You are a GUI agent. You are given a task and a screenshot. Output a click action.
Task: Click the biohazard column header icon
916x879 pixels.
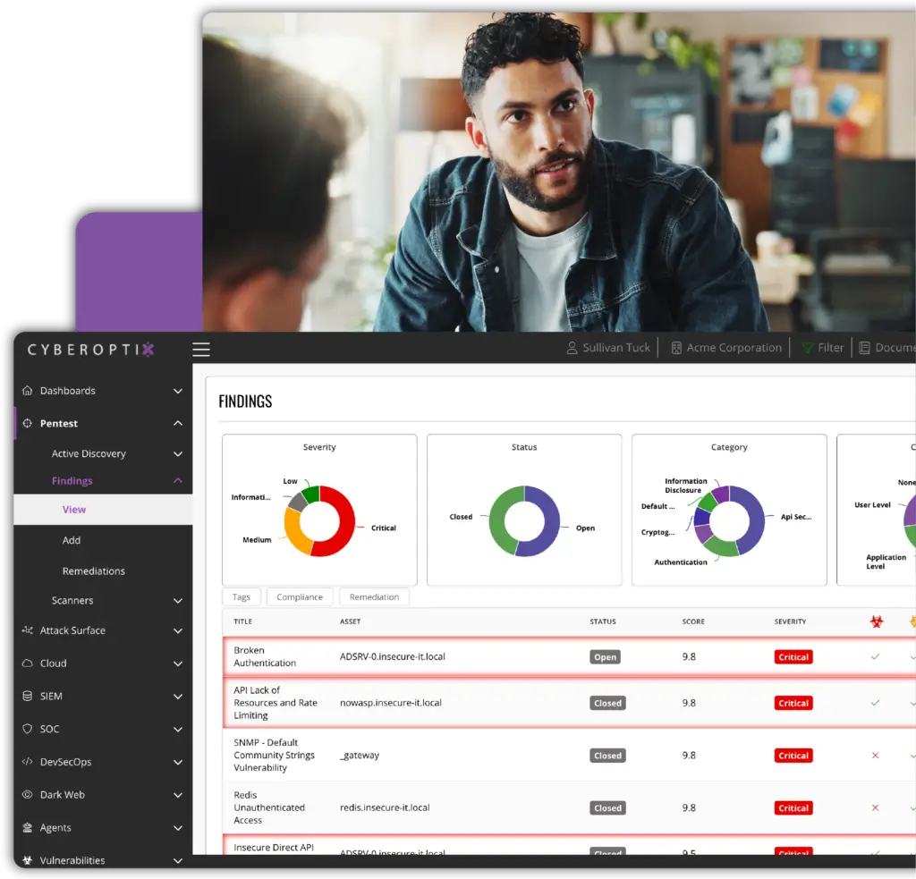pyautogui.click(x=876, y=621)
